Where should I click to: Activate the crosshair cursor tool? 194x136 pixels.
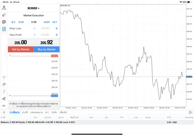point(4,77)
